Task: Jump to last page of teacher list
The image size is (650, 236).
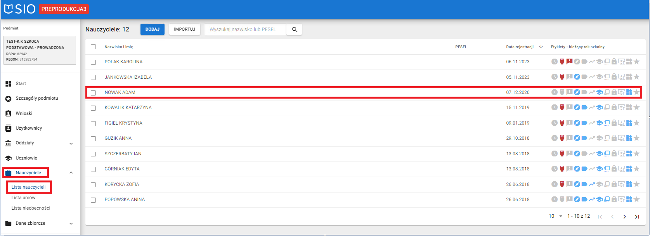Action: [637, 217]
